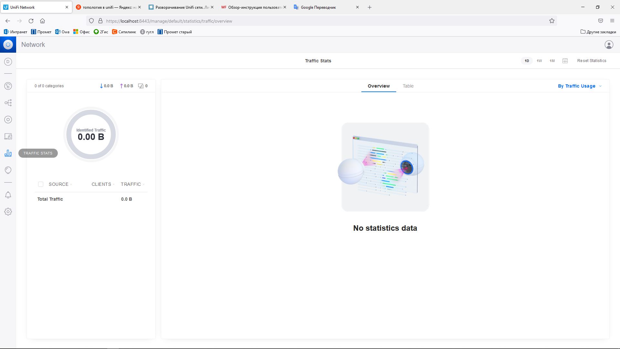Viewport: 620px width, 349px height.
Task: Select the 1W time range
Action: click(x=539, y=61)
